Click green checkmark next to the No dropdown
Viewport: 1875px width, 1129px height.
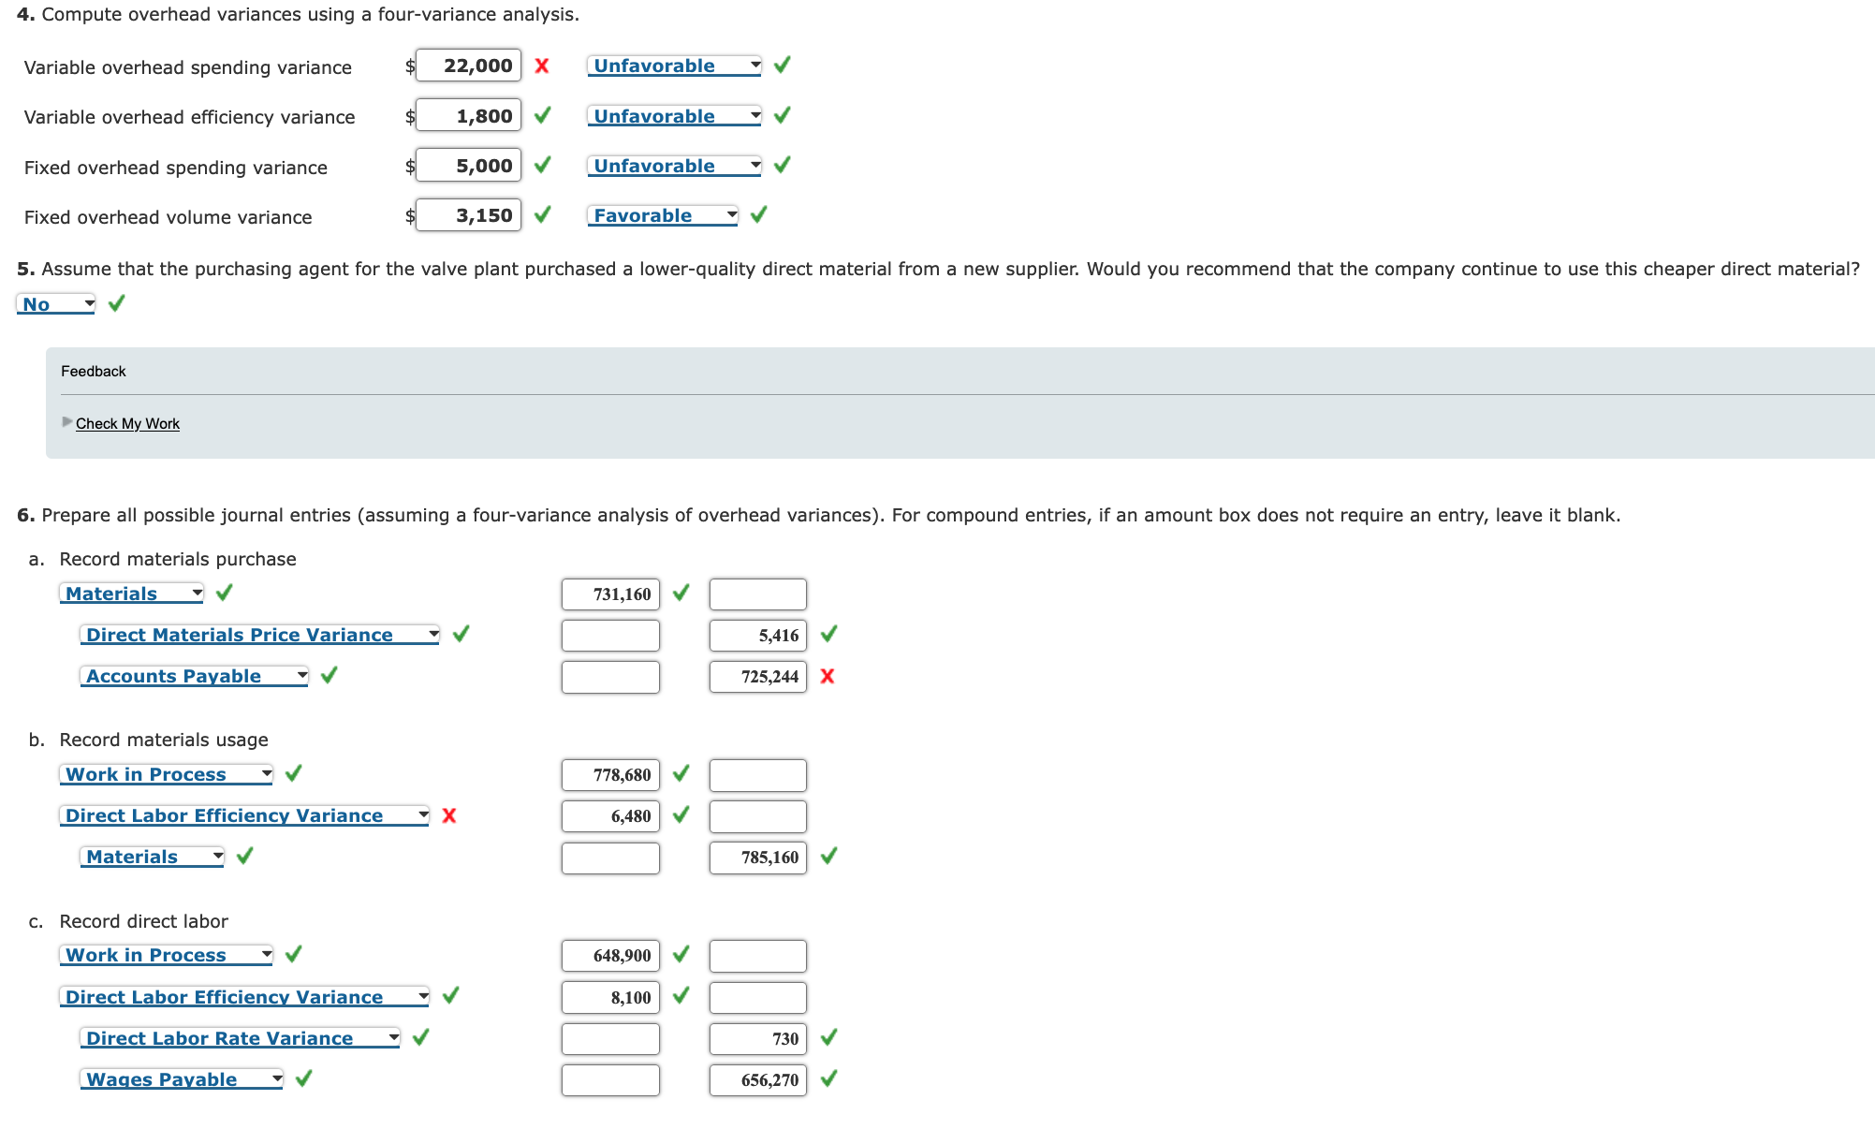click(116, 303)
